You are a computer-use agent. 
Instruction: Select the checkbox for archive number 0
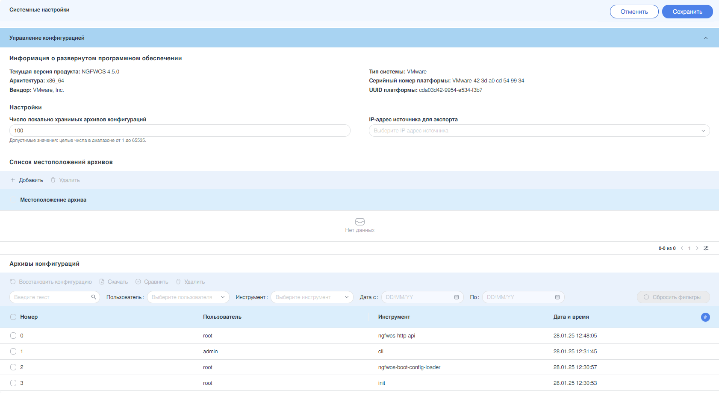click(13, 336)
